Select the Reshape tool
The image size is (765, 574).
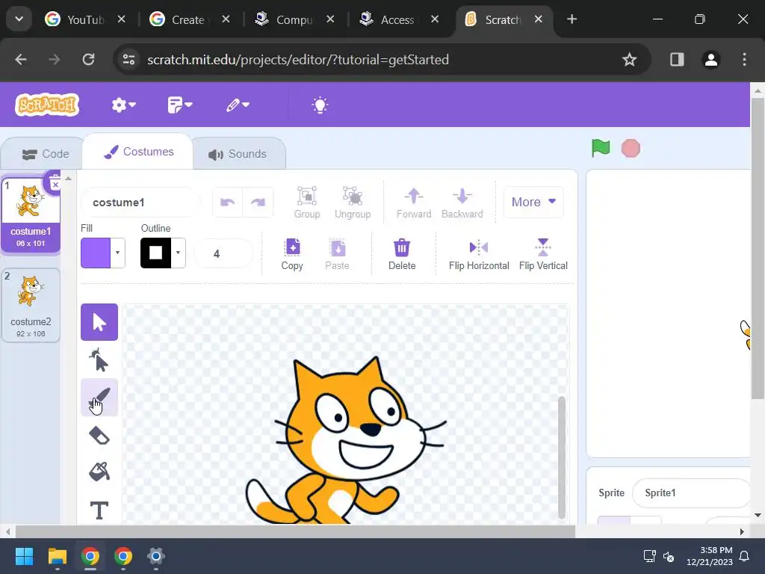pyautogui.click(x=99, y=360)
